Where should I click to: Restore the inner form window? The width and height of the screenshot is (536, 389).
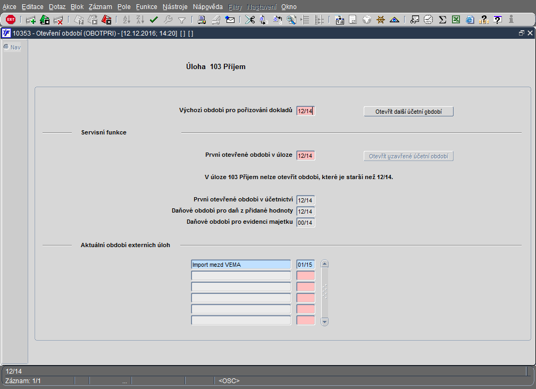pos(521,33)
